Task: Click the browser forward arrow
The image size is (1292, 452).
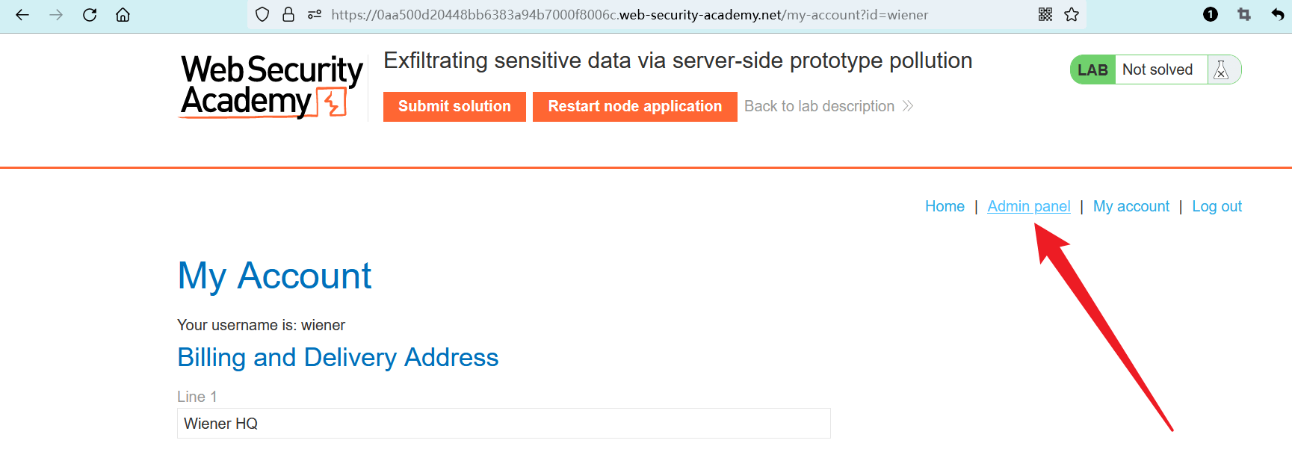Action: pyautogui.click(x=56, y=15)
